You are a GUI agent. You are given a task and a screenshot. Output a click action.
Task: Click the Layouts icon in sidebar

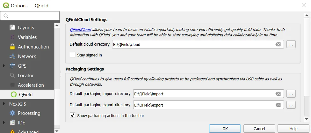(x=12, y=28)
